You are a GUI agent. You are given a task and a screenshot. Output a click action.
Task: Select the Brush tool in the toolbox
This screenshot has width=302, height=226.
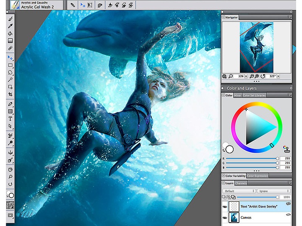point(10,19)
